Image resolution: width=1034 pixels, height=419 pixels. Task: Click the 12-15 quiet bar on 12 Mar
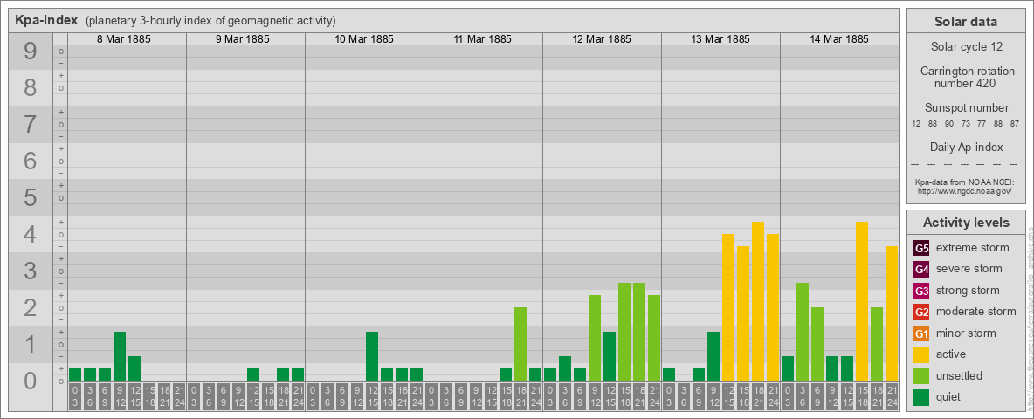pyautogui.click(x=610, y=356)
